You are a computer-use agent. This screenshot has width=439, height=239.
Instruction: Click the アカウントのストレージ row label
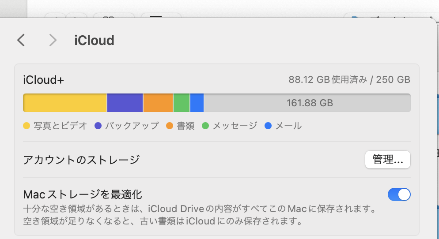[x=81, y=160]
